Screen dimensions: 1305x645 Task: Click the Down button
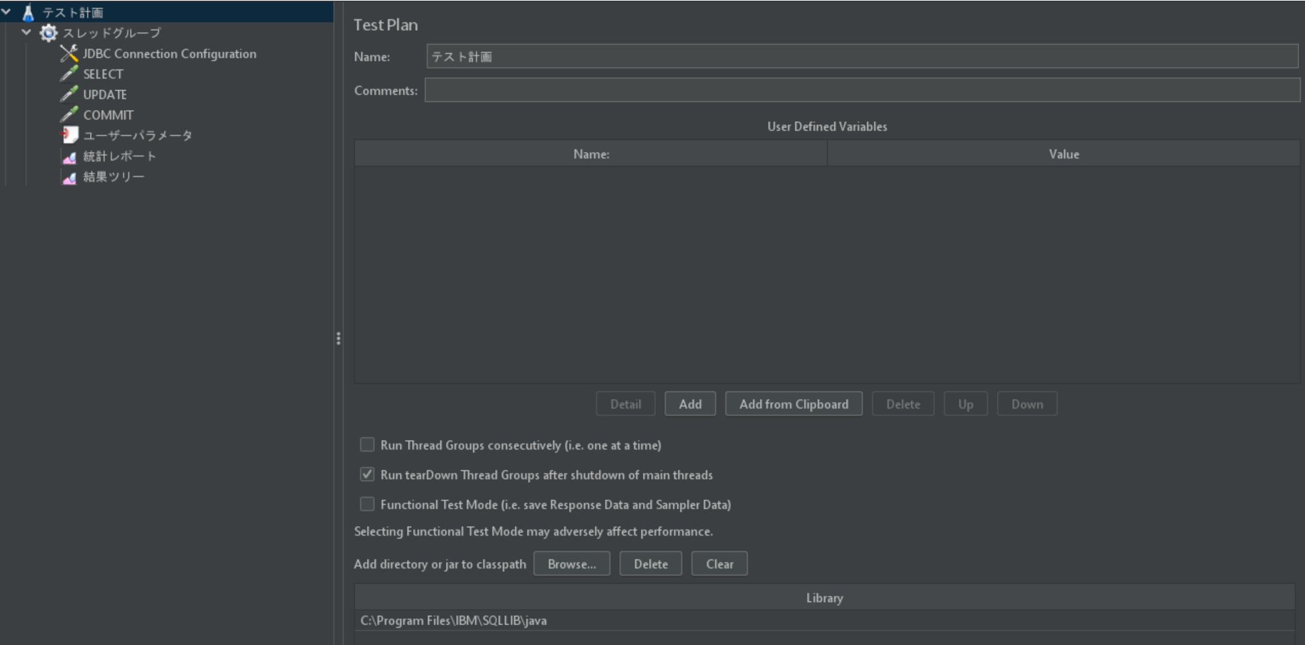[1027, 404]
